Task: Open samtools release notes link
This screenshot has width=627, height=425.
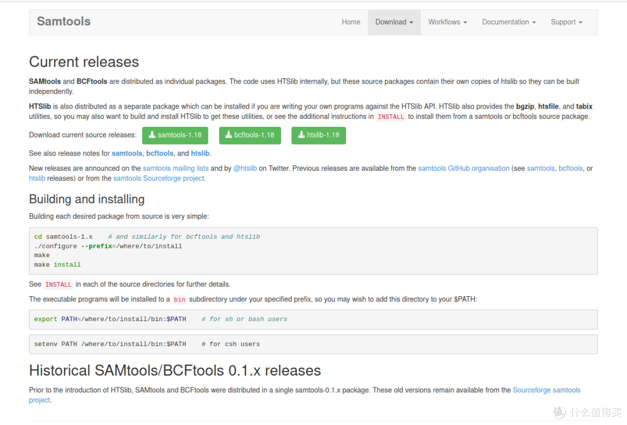Action: pyautogui.click(x=127, y=153)
